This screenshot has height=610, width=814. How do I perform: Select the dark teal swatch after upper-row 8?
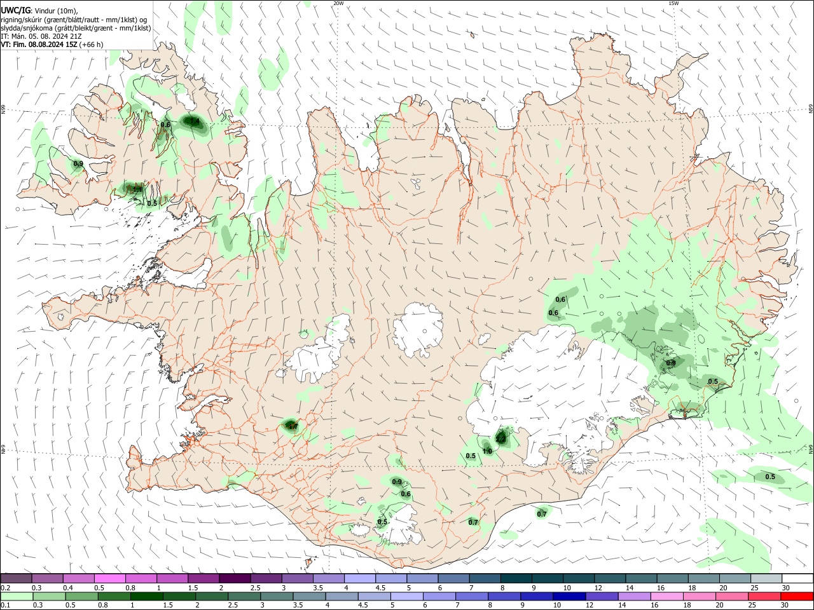(516, 578)
